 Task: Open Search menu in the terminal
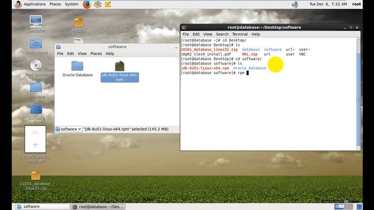pos(222,34)
